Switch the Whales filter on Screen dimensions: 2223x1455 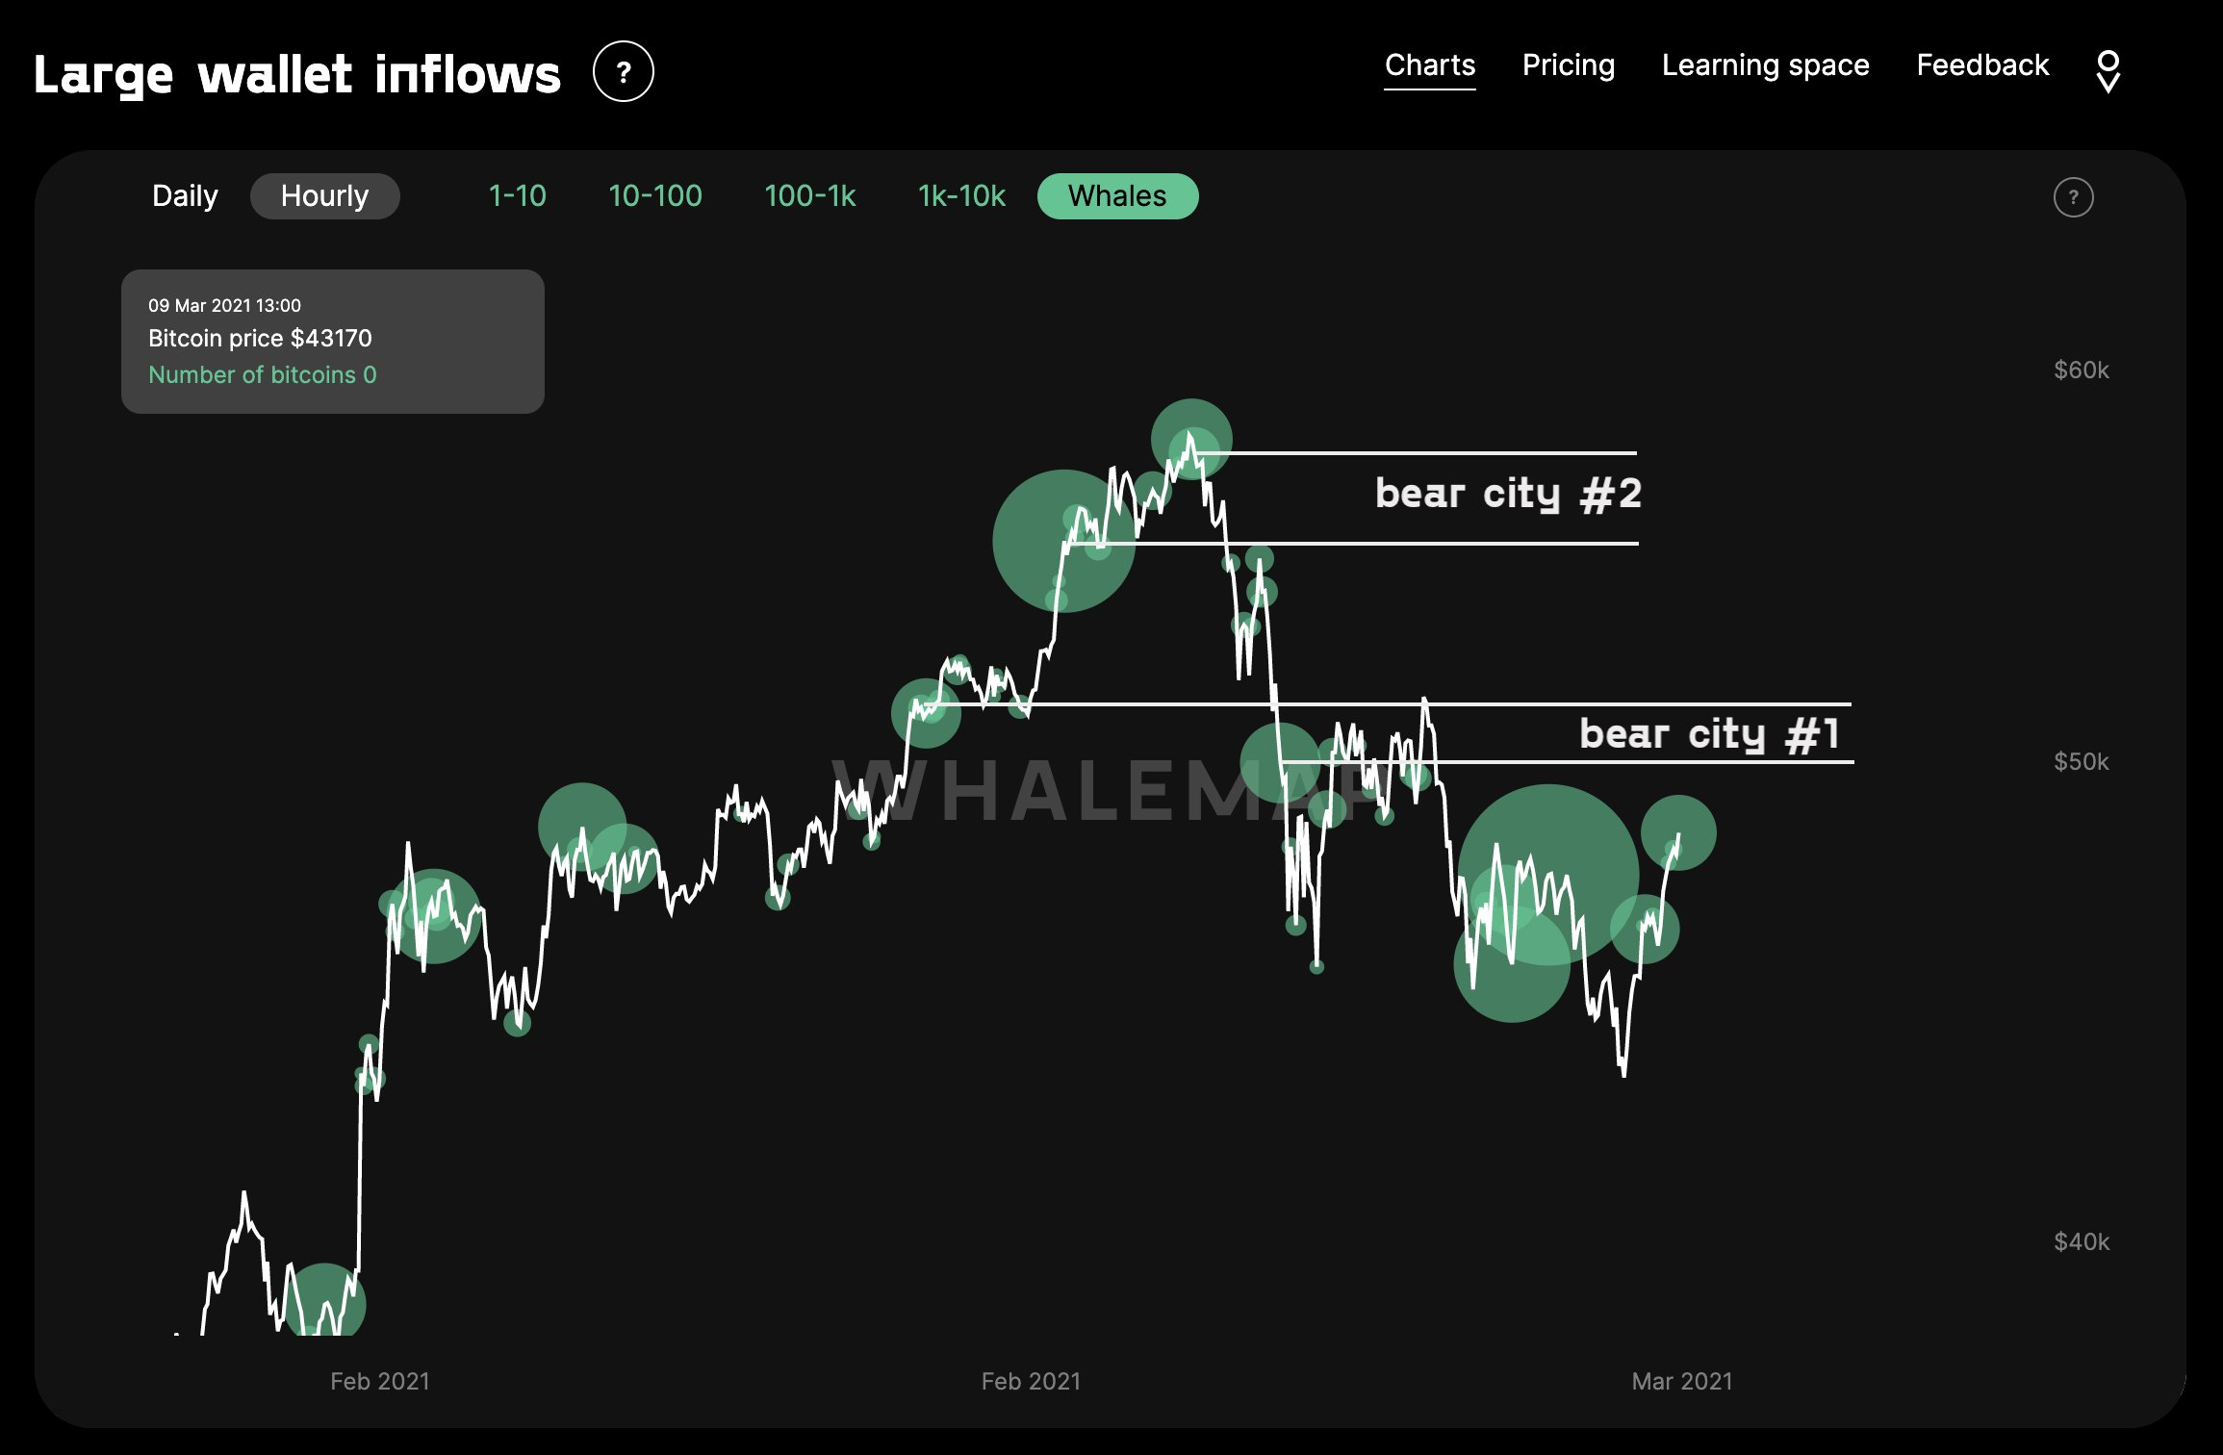pyautogui.click(x=1117, y=194)
